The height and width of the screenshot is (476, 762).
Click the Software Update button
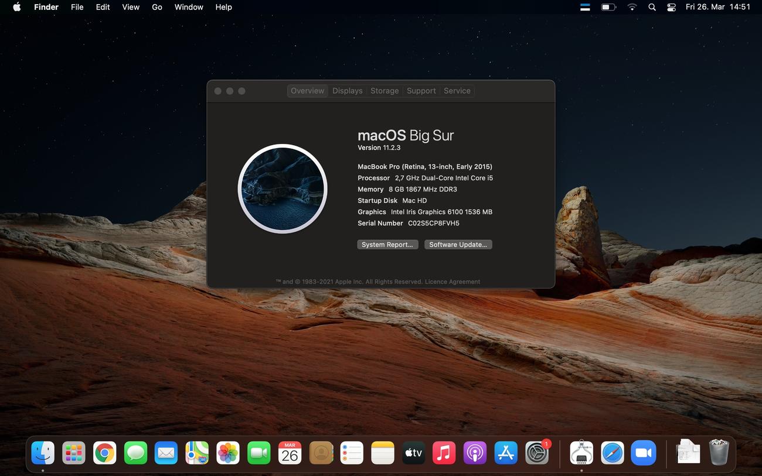[x=458, y=245]
